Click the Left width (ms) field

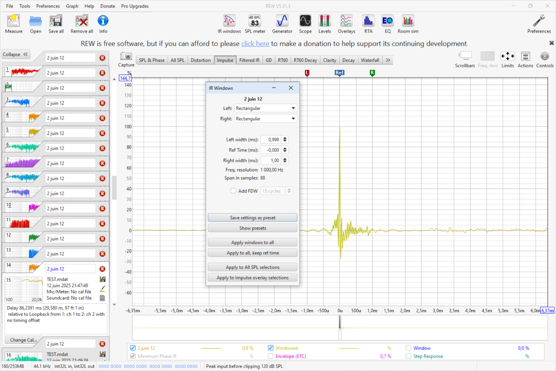(x=271, y=140)
